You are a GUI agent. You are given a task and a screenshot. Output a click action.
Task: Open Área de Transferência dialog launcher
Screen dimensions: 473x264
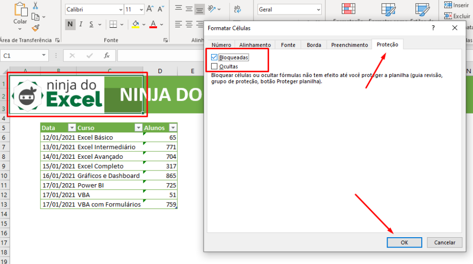point(58,40)
